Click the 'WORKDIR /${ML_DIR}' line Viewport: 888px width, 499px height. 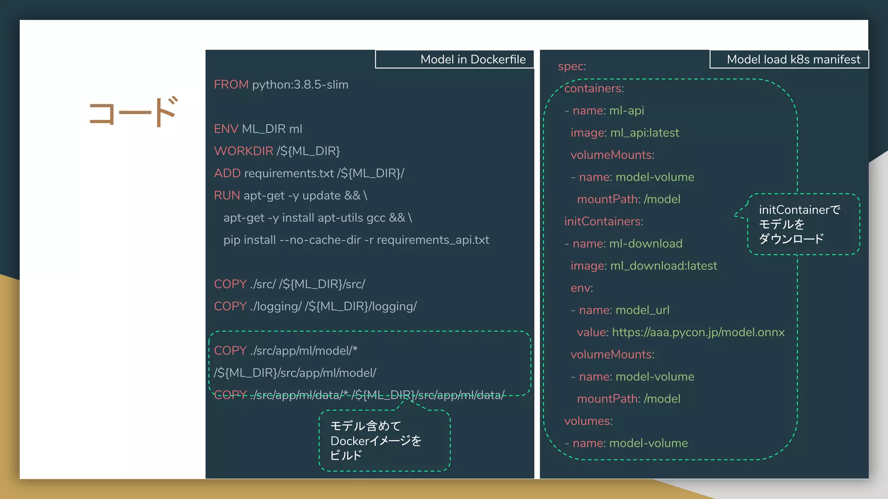coord(277,151)
